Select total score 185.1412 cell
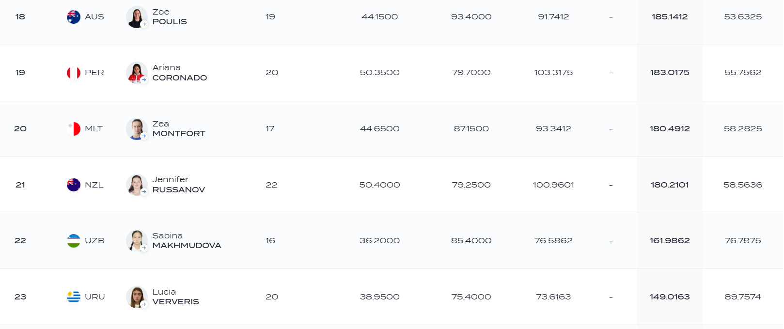 point(670,17)
